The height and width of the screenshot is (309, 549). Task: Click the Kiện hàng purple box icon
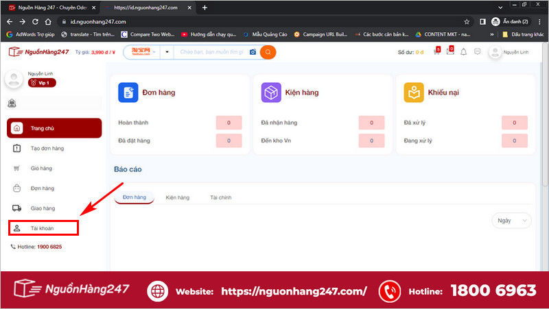point(271,92)
